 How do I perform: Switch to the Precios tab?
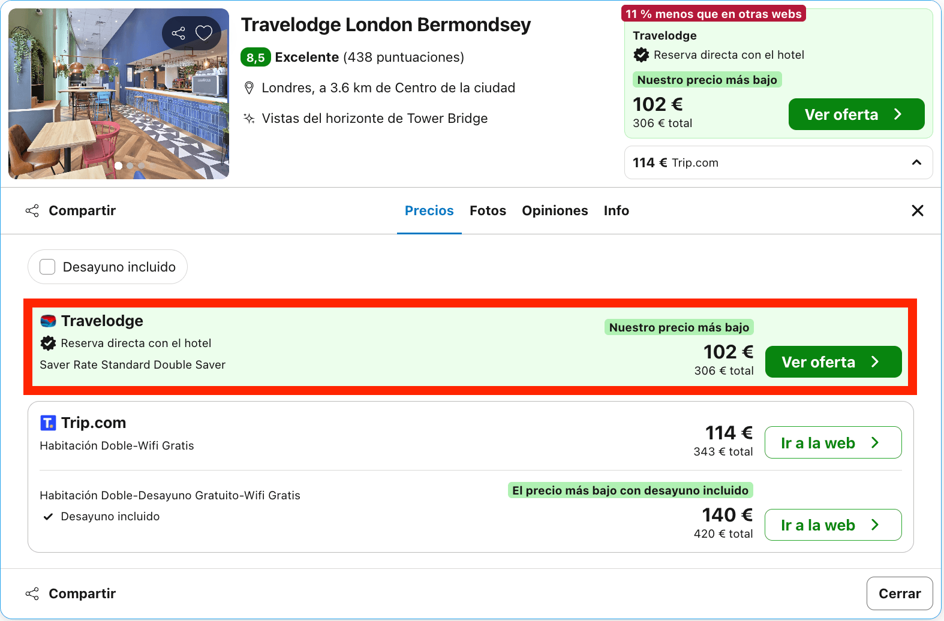(x=429, y=211)
